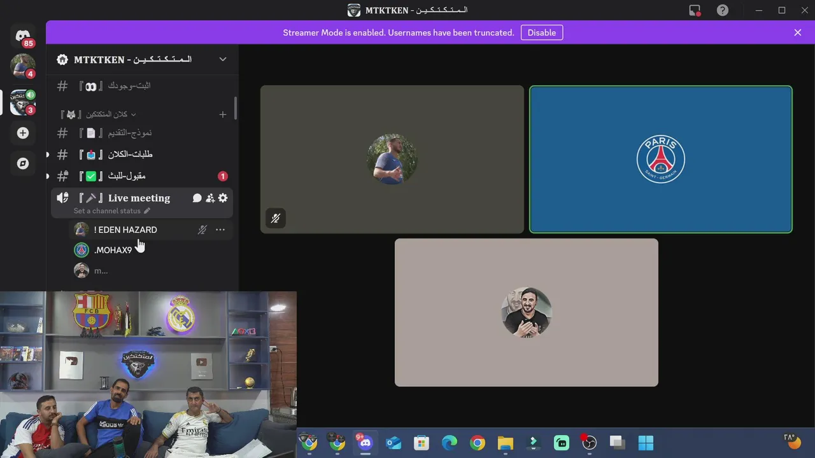Image resolution: width=815 pixels, height=458 pixels.
Task: Click muted mic indicator on first tile
Action: click(x=276, y=218)
